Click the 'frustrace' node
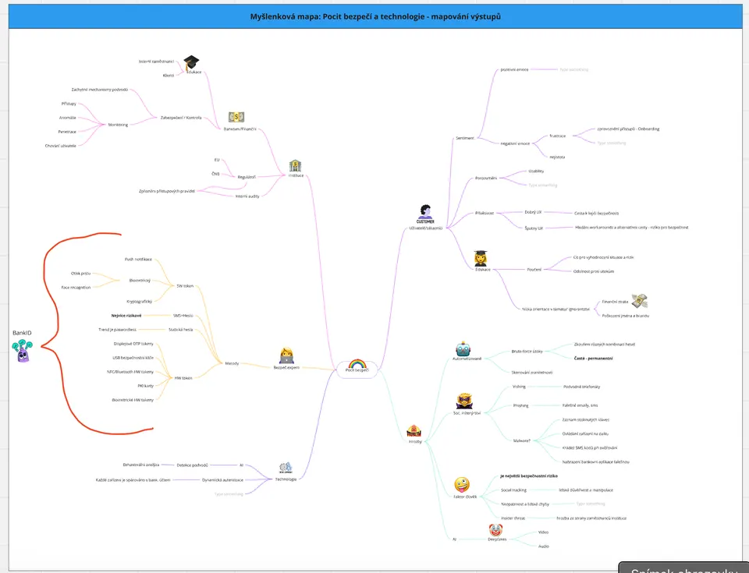Viewport: 749px width, 573px height. [557, 136]
